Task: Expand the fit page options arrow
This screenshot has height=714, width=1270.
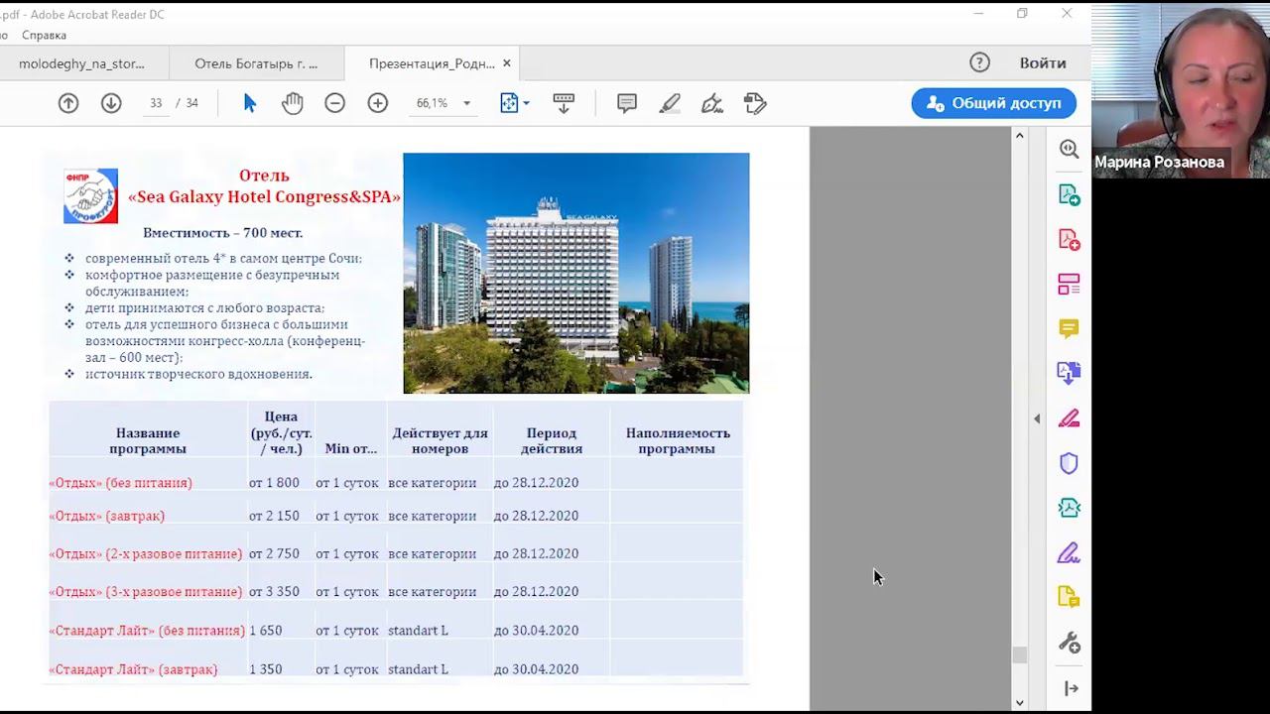Action: click(x=526, y=103)
